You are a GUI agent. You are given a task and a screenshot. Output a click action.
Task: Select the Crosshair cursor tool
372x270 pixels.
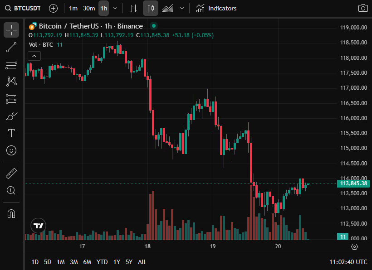pos(11,30)
